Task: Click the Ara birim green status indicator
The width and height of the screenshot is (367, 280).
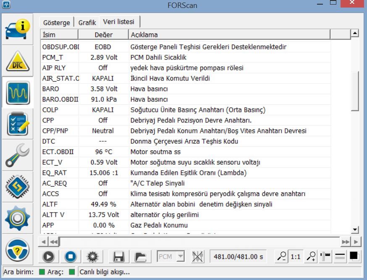Action: [x=42, y=272]
